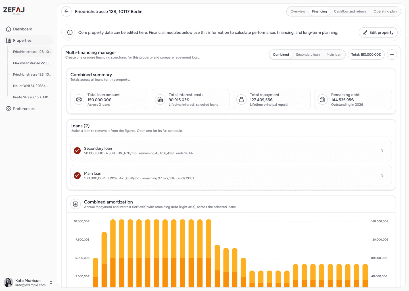Click the Outstanding in 2026 label
Image resolution: width=409 pixels, height=291 pixels.
(x=347, y=105)
